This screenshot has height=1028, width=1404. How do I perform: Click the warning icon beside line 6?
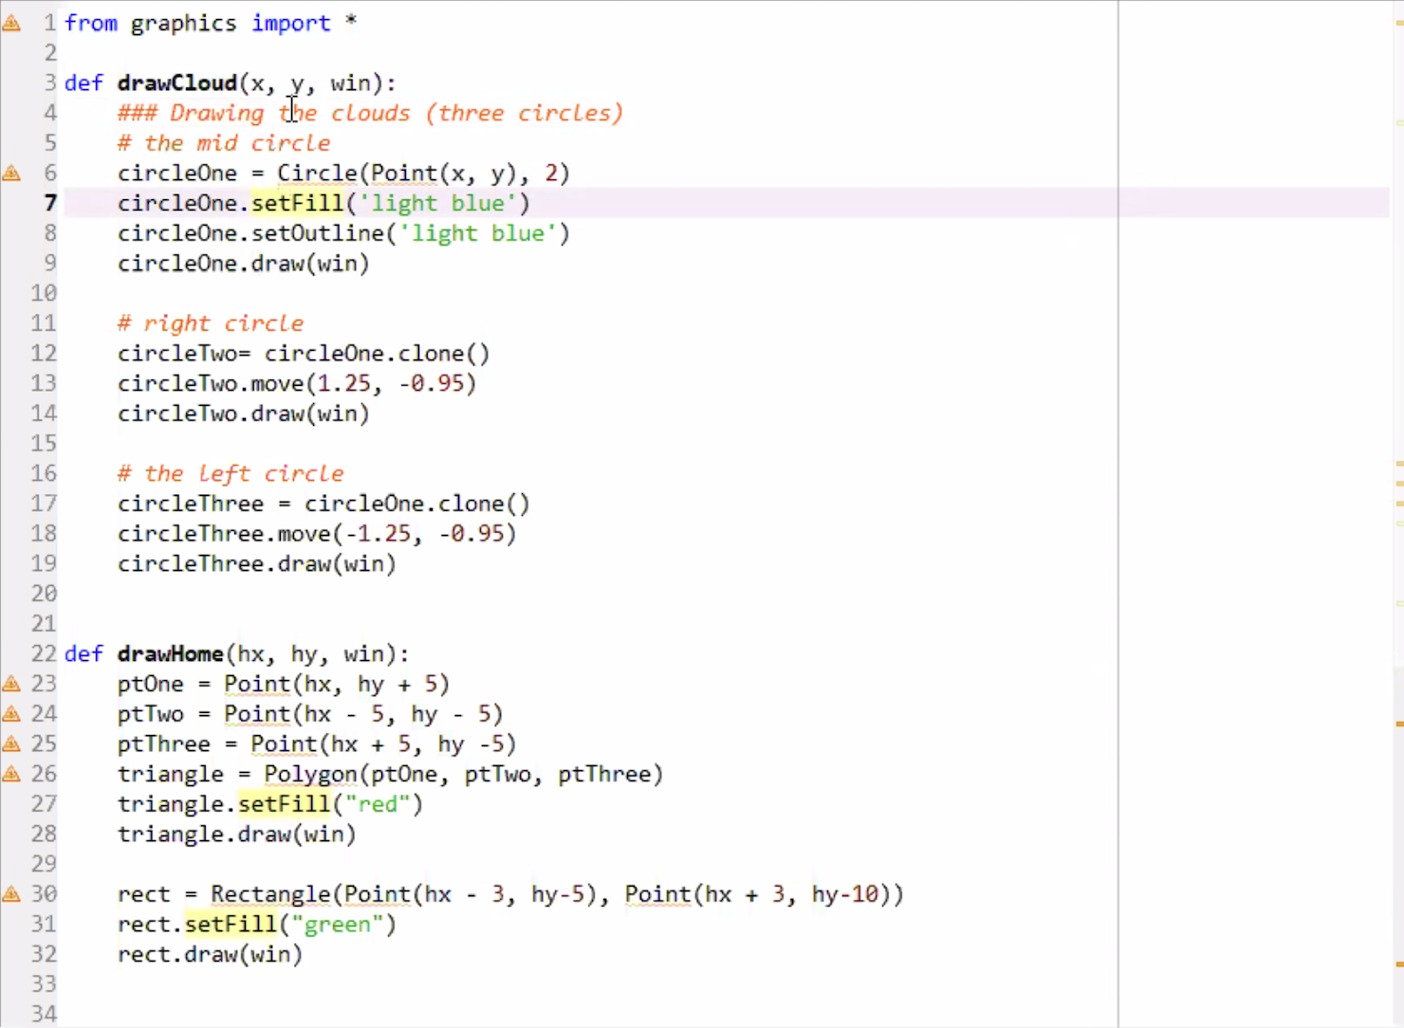[11, 173]
